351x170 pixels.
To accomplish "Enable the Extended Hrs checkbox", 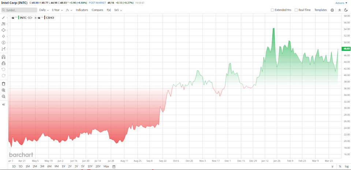I will click(272, 10).
